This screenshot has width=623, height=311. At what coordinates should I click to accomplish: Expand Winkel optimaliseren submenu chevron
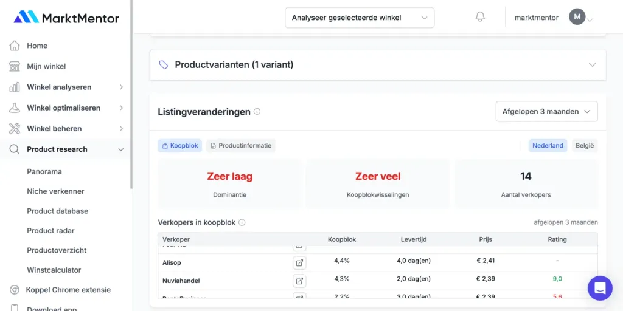(121, 108)
